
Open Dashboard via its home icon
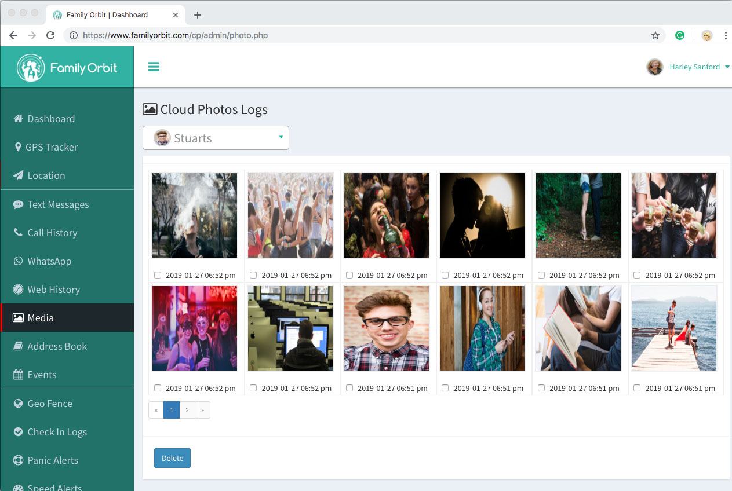(x=19, y=119)
